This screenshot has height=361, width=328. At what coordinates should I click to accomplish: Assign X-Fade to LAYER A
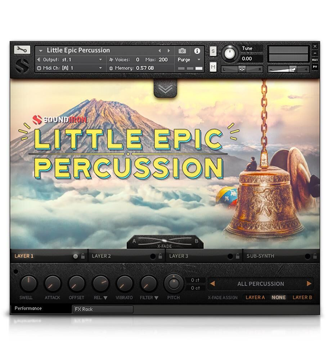click(255, 297)
